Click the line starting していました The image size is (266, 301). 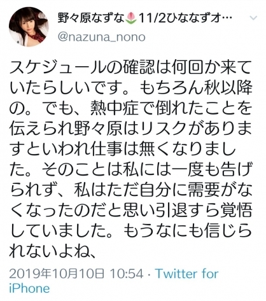click(131, 232)
